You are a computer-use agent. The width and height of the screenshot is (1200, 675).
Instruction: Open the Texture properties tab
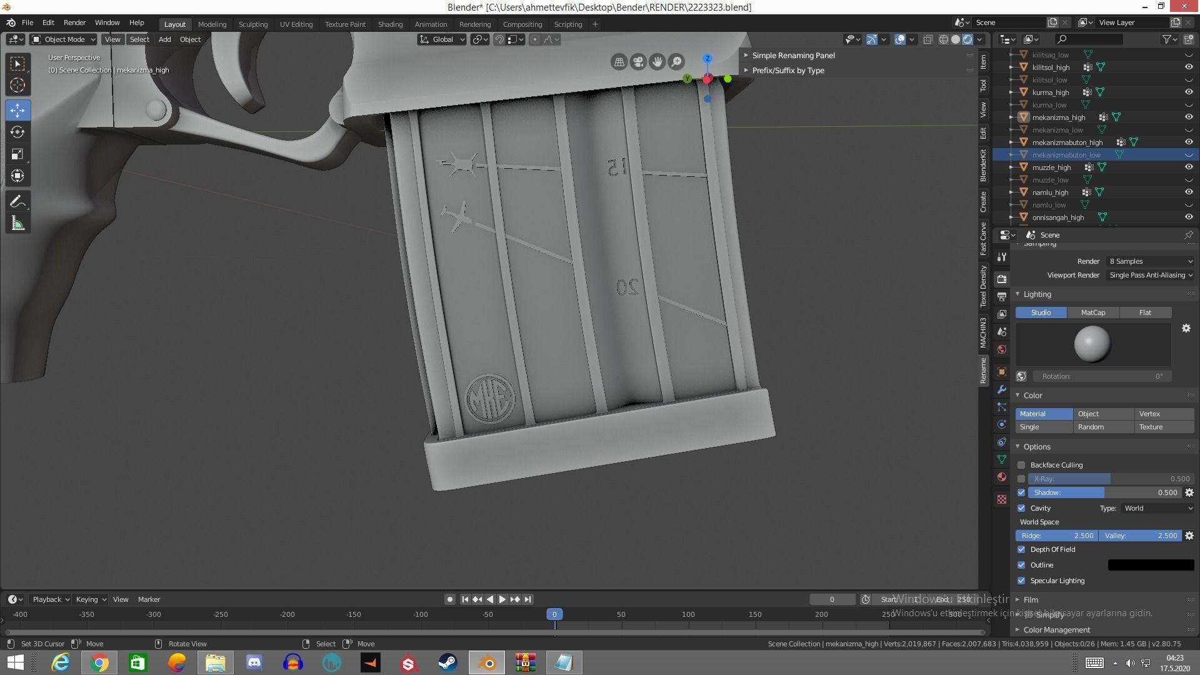tap(1002, 499)
